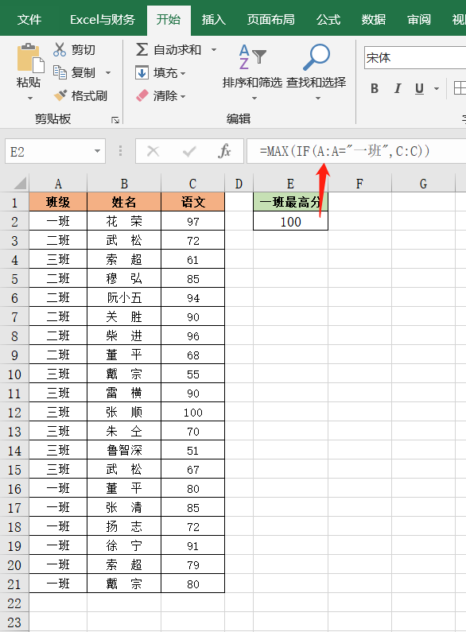
Task: Click score cell 97 in row 2
Action: (x=192, y=221)
